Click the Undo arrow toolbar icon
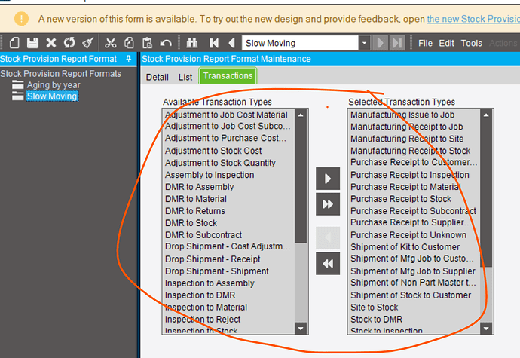This screenshot has height=358, width=520. pyautogui.click(x=166, y=43)
